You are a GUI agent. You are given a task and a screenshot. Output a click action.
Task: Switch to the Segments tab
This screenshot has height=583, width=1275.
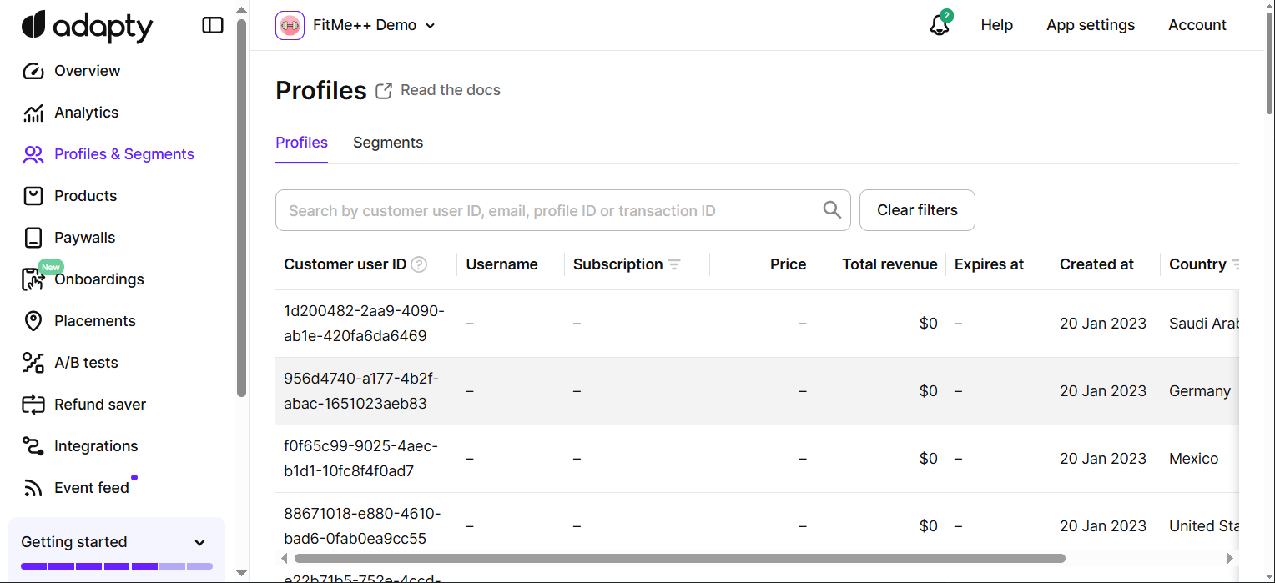coord(387,143)
